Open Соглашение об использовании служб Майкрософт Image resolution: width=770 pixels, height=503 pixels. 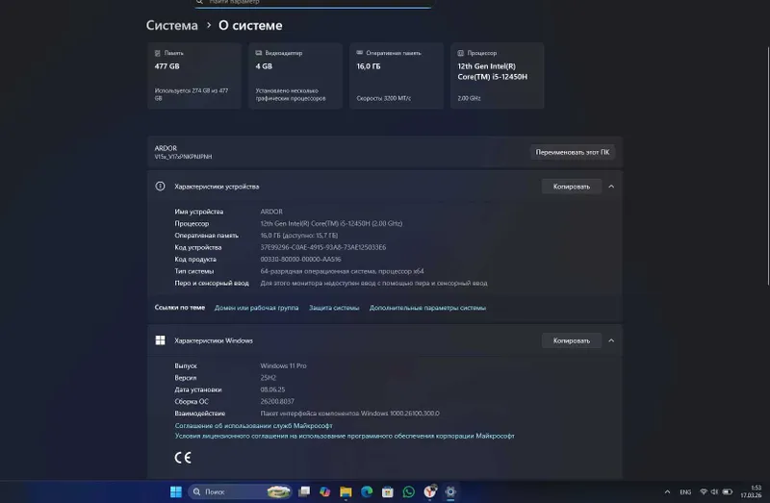point(253,425)
